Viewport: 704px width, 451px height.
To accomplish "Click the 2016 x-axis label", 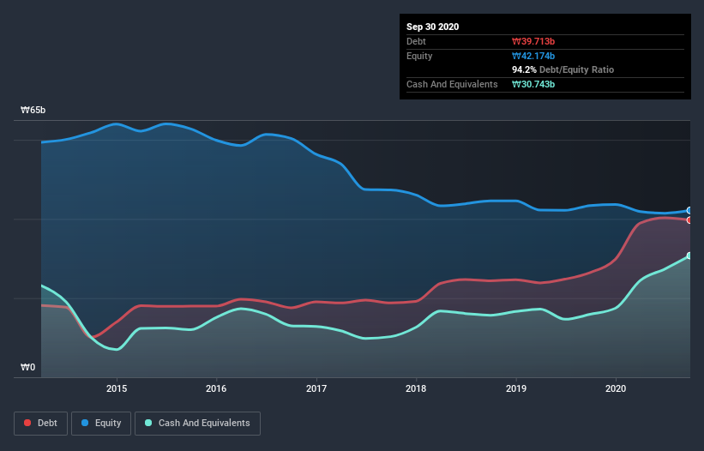I will (216, 388).
